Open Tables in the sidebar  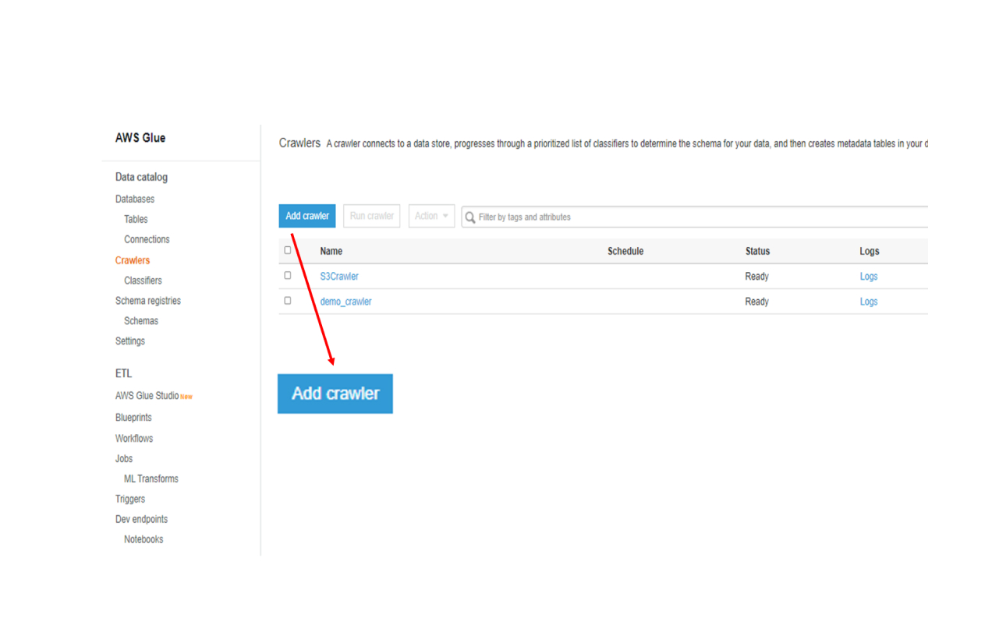point(136,220)
